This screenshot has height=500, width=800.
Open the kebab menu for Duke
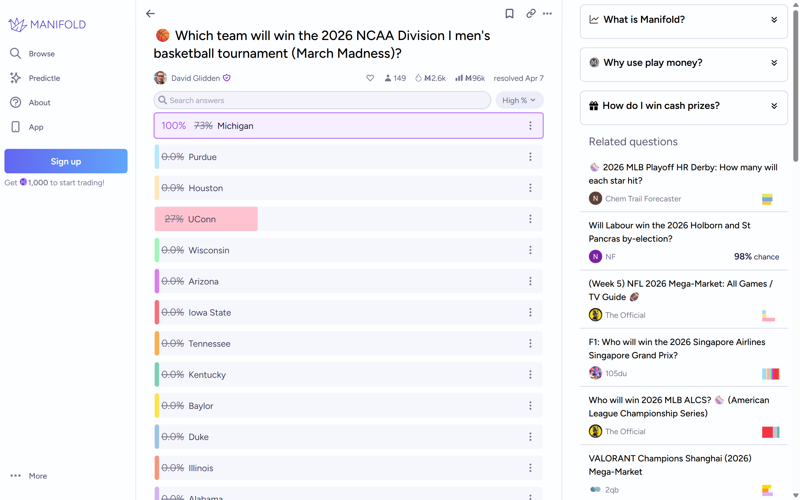(530, 436)
